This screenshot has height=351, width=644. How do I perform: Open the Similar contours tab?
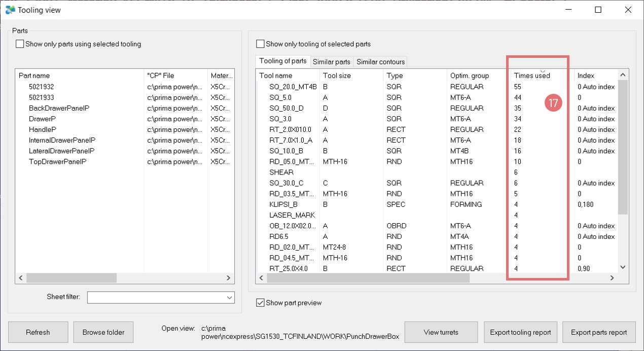(x=380, y=62)
